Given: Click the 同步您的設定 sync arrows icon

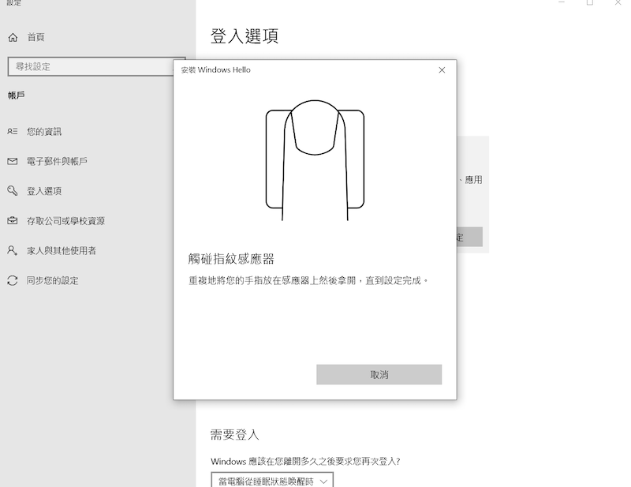Looking at the screenshot, I should [x=13, y=280].
